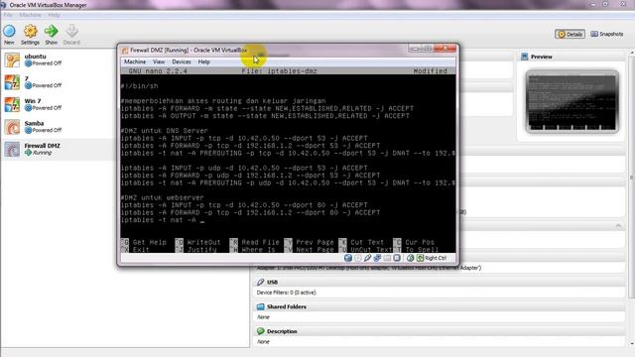Image resolution: width=635 pixels, height=357 pixels.
Task: Click the USB section plug icon
Action: [260, 282]
